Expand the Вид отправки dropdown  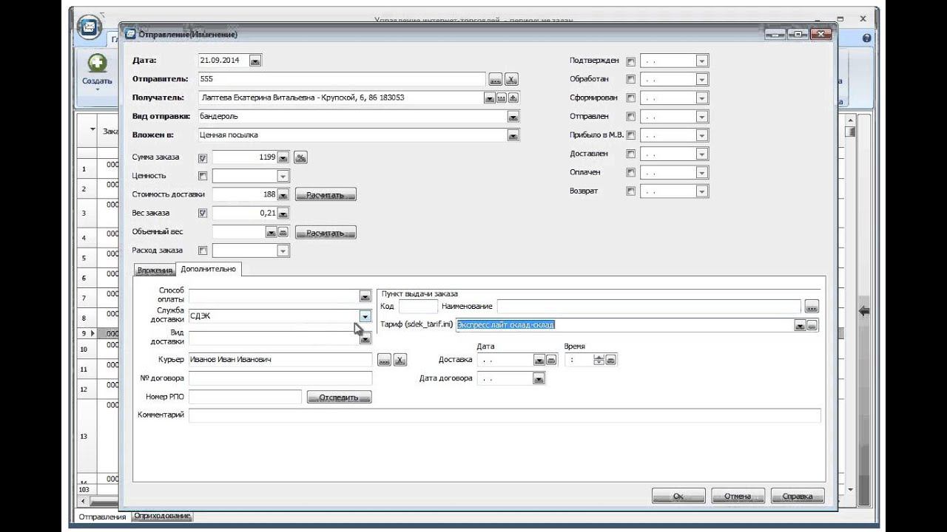click(513, 117)
